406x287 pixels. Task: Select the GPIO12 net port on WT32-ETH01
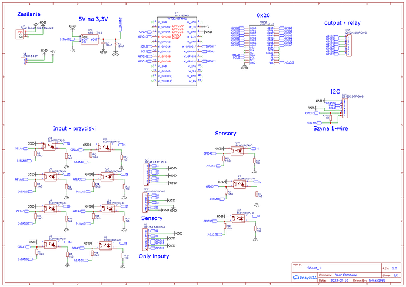(209, 61)
